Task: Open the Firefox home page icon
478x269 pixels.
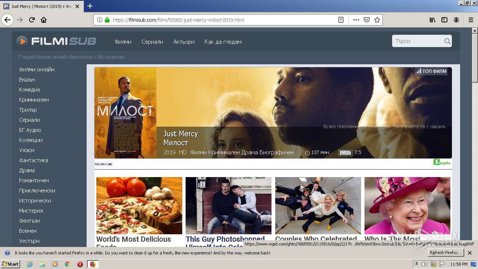Action: 44,20
